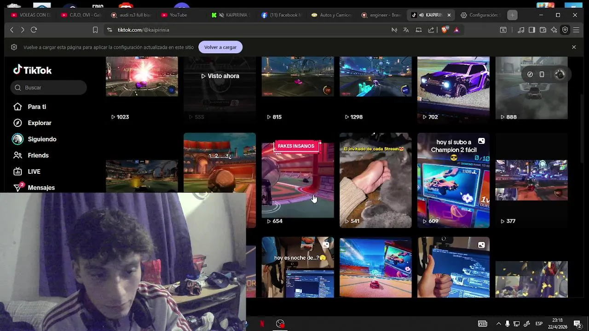Click the Buscar search field
The image size is (589, 331).
click(x=48, y=87)
